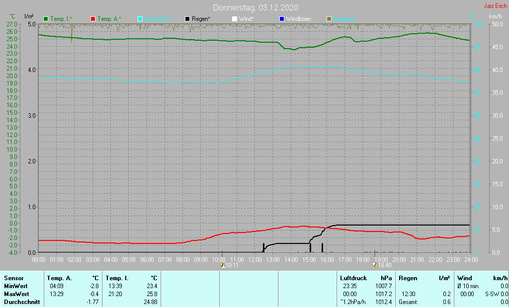Select the Luftdruck column header
509x307 pixels.
coord(352,278)
